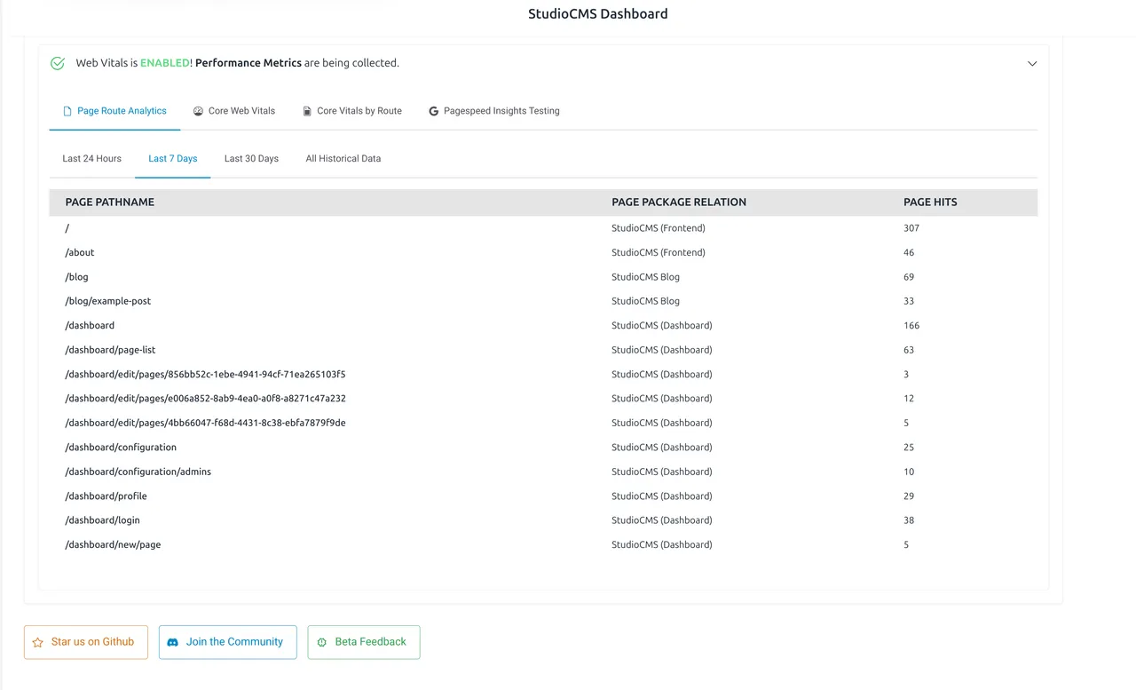Click the /dashboard/login pathname

(103, 520)
